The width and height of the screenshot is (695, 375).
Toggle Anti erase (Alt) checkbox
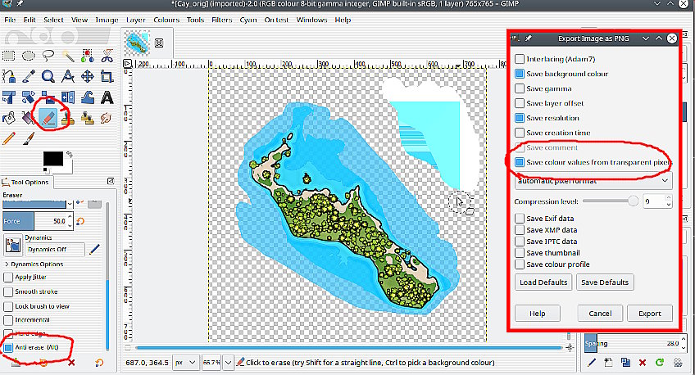click(8, 347)
